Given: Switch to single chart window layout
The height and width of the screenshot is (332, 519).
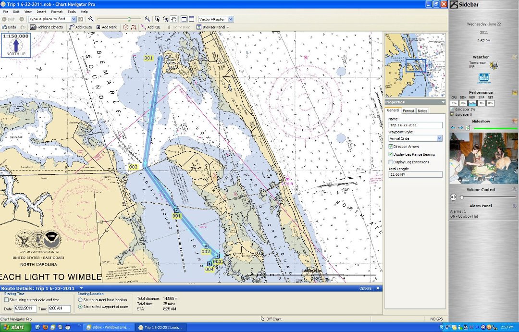Looking at the screenshot, I should tap(185, 19).
